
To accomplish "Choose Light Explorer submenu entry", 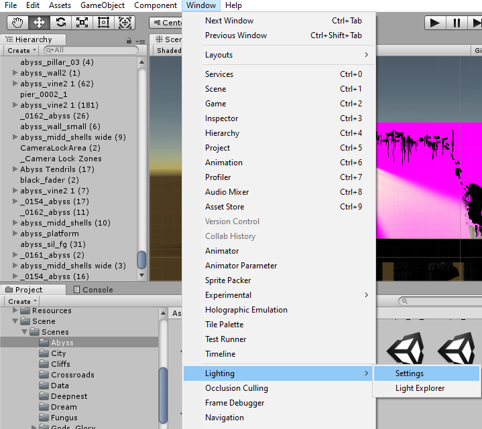I will coord(426,388).
